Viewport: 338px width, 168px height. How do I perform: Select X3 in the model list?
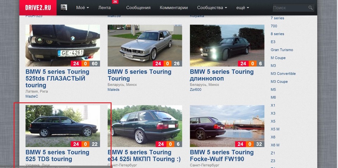[x=273, y=113]
